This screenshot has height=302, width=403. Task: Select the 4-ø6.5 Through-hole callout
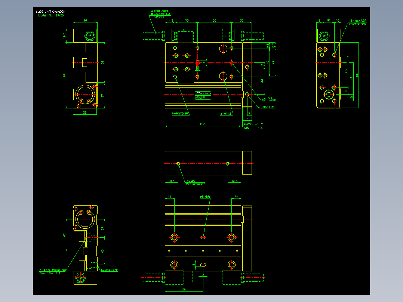[53, 270]
